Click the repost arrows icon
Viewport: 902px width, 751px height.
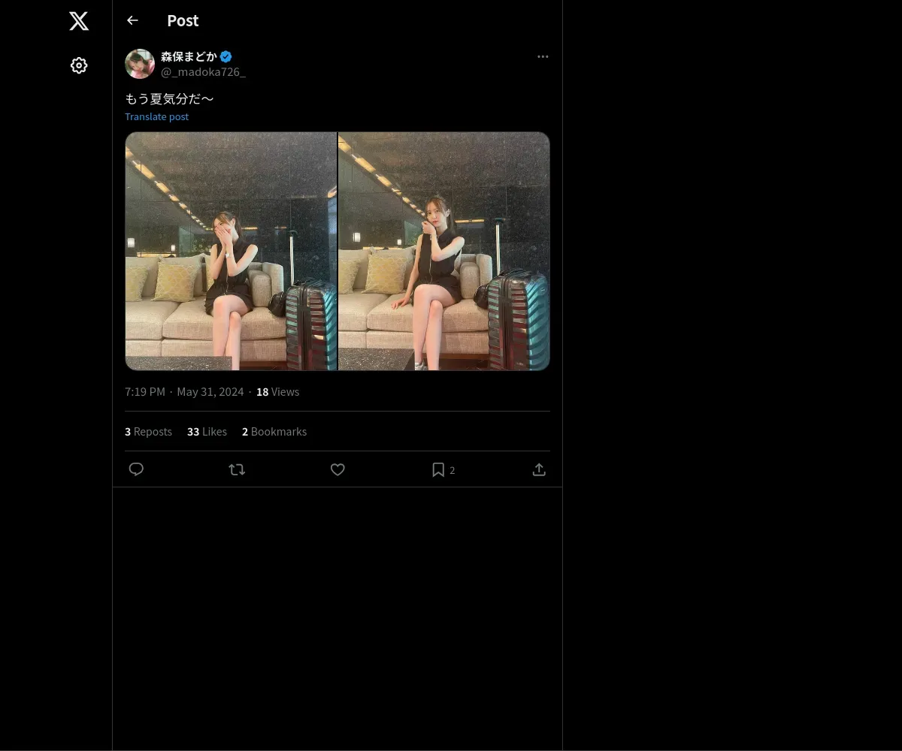click(237, 469)
